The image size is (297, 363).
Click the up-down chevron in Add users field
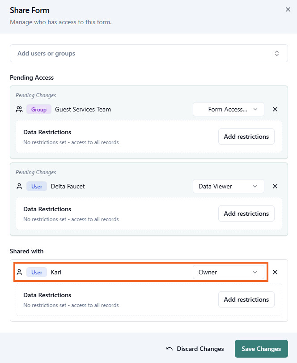pos(276,53)
